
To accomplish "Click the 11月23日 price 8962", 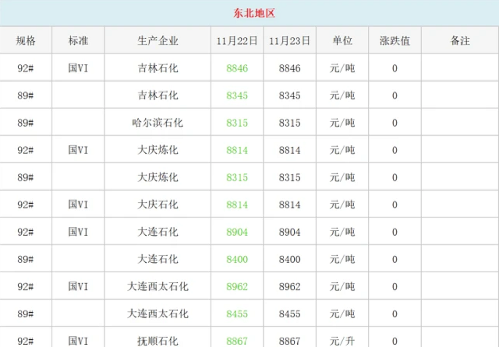I will click(290, 286).
